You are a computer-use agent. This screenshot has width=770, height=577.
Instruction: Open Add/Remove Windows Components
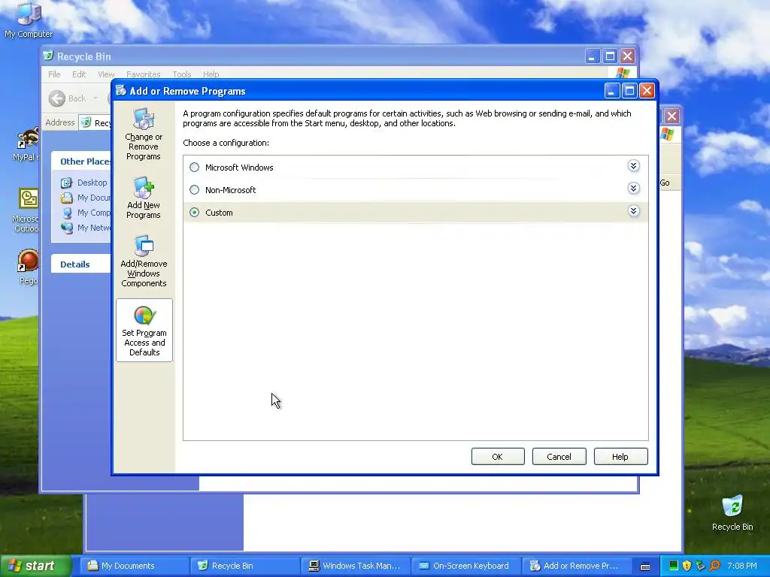(144, 261)
